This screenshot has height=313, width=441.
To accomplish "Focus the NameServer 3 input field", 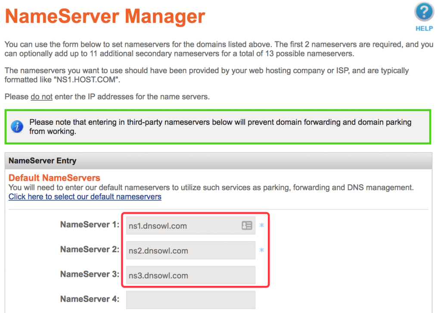I will pos(190,275).
